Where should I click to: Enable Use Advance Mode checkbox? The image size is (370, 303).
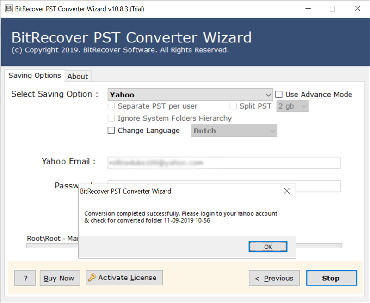(279, 94)
